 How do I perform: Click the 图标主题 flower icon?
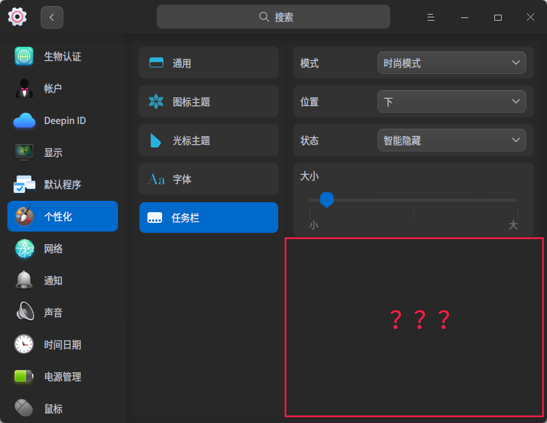coord(156,101)
